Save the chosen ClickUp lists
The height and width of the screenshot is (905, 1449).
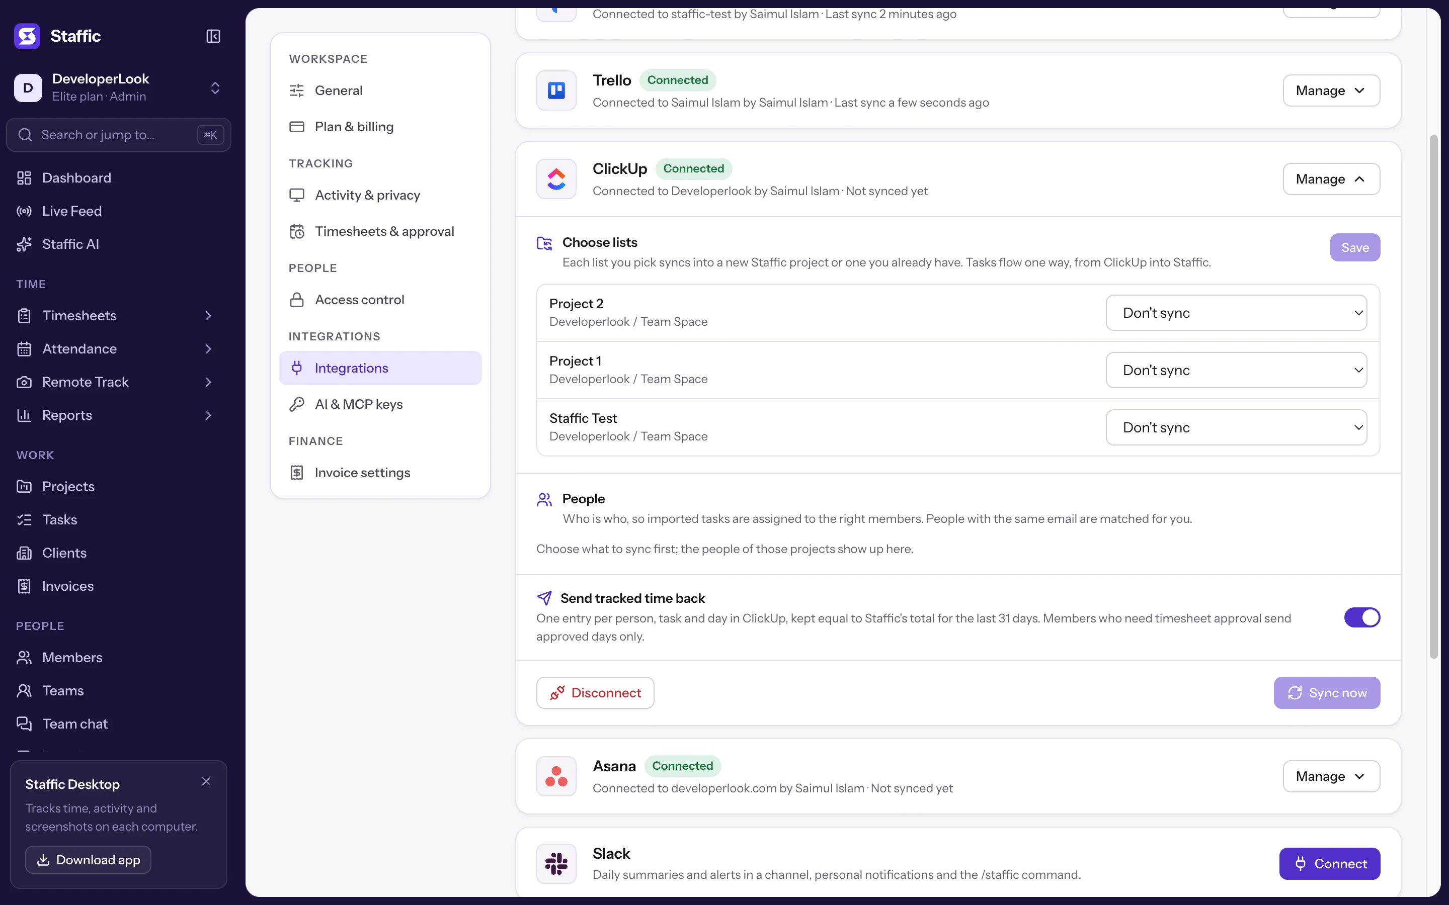(1355, 247)
